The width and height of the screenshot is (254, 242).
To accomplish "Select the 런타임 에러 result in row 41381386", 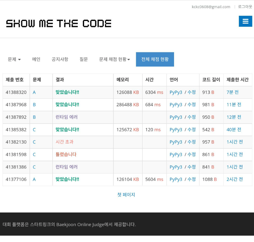I will 66,167.
